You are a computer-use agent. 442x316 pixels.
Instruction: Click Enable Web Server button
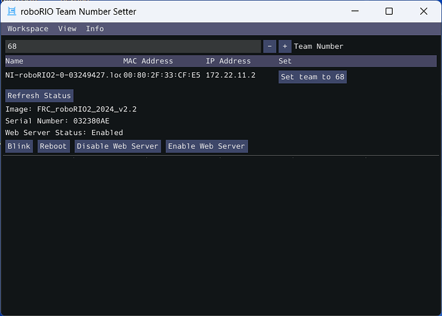[206, 146]
